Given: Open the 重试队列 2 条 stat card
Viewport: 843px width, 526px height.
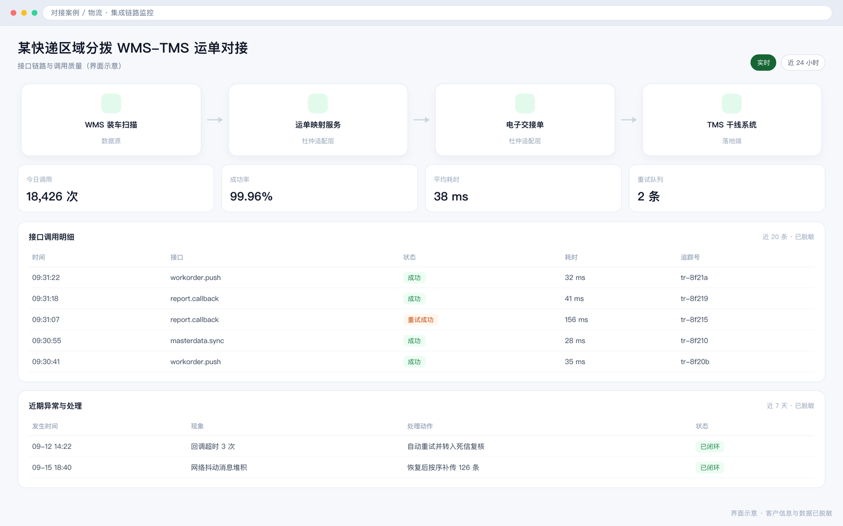Looking at the screenshot, I should pyautogui.click(x=727, y=188).
